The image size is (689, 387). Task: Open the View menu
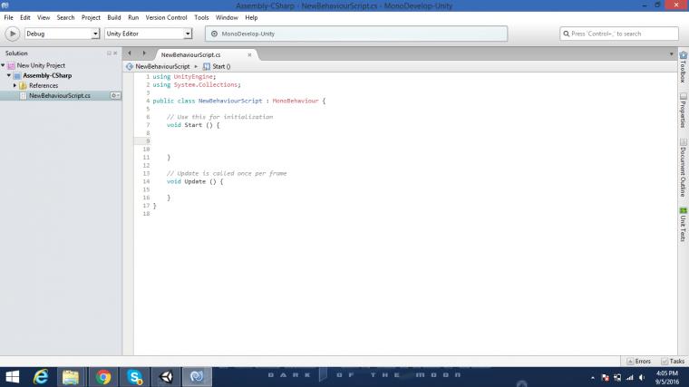coord(44,17)
